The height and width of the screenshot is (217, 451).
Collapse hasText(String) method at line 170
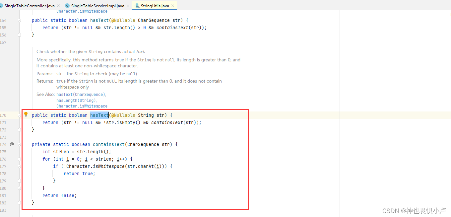point(19,115)
